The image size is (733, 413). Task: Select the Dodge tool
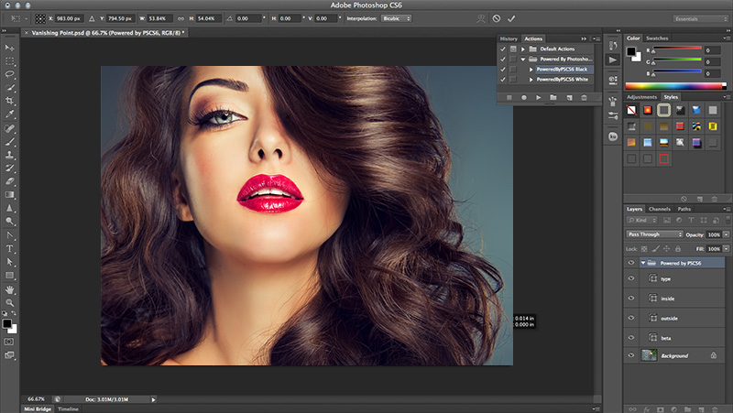pos(9,222)
